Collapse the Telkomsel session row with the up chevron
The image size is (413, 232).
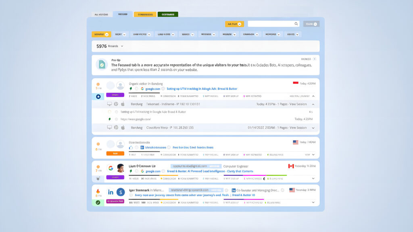(x=313, y=104)
